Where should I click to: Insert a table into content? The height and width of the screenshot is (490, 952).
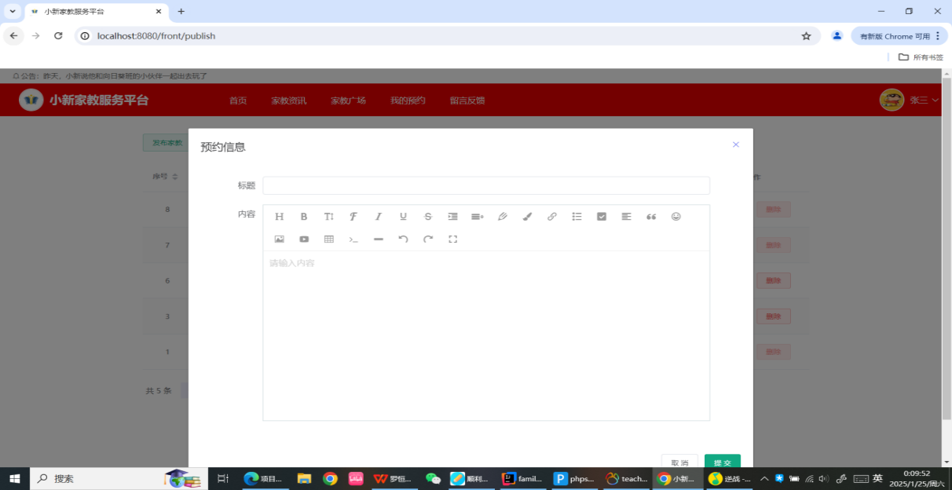point(329,239)
